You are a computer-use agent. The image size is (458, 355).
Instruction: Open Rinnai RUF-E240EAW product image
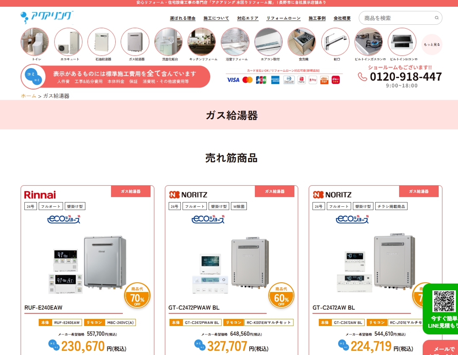pyautogui.click(x=87, y=265)
